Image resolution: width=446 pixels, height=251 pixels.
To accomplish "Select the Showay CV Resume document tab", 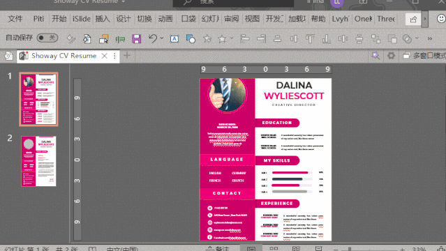I will (x=64, y=56).
